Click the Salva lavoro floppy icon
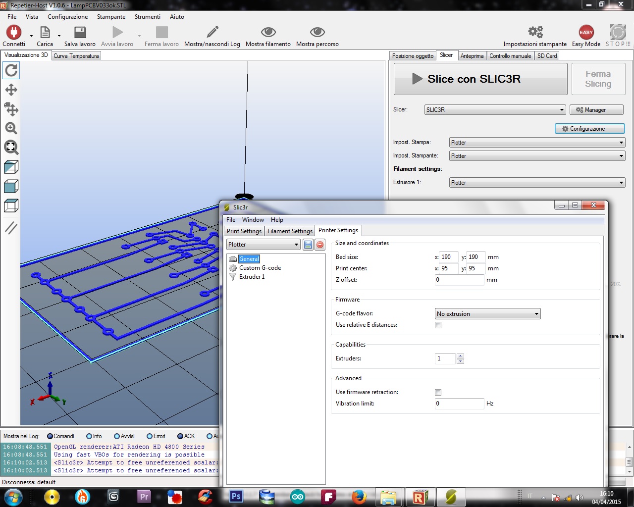 pyautogui.click(x=80, y=33)
